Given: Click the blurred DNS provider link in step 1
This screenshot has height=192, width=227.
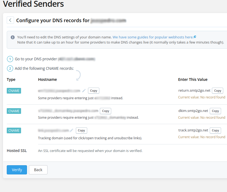Looking at the screenshot, I should point(77,59).
